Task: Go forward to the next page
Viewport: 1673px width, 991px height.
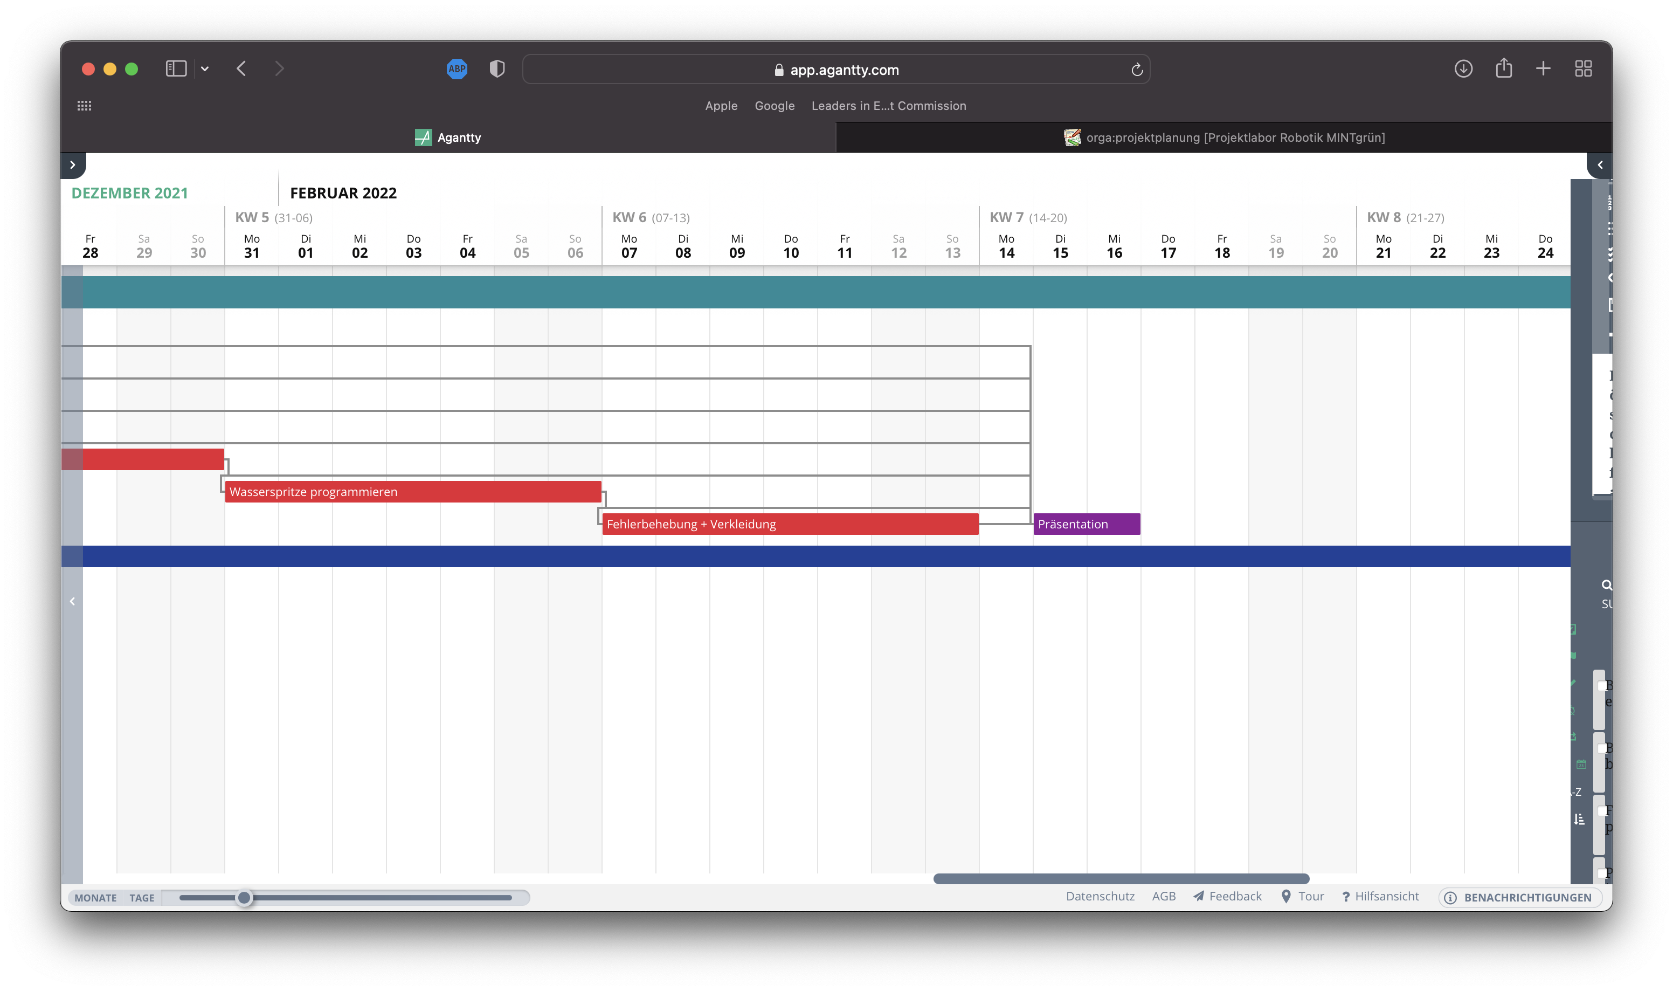Action: click(280, 69)
